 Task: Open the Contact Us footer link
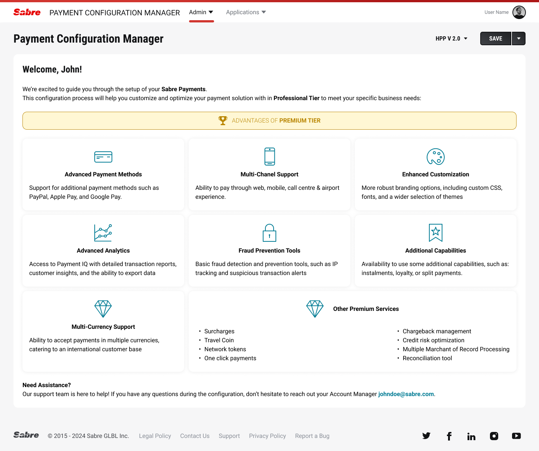coord(195,436)
